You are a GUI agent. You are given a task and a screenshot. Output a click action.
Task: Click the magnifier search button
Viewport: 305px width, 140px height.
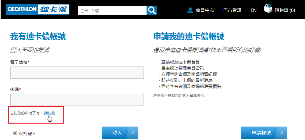tap(151, 10)
